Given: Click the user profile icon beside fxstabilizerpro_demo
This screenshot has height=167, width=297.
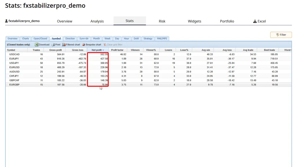Looking at the screenshot, I should (x=7, y=21).
